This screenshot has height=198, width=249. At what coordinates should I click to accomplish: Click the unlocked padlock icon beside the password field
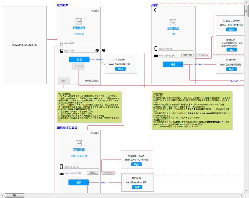pos(61,51)
